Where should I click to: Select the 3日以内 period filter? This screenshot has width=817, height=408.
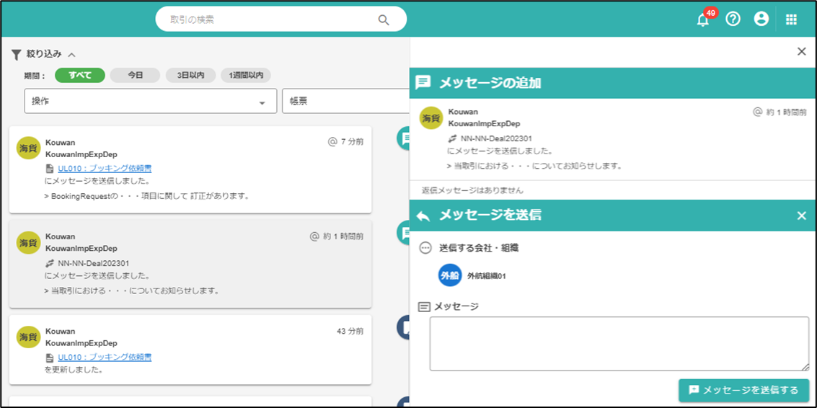click(190, 75)
